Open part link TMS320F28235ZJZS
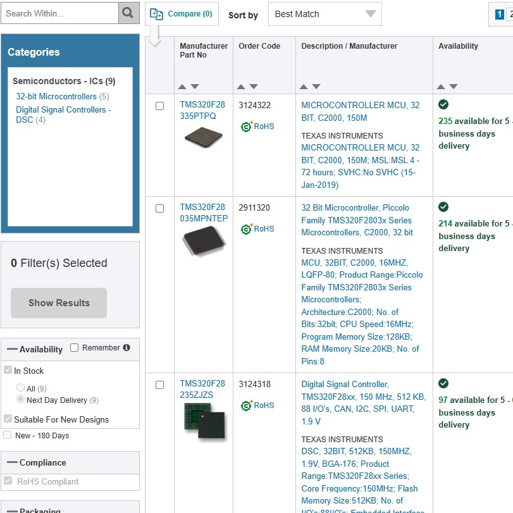This screenshot has width=513, height=513. click(202, 389)
